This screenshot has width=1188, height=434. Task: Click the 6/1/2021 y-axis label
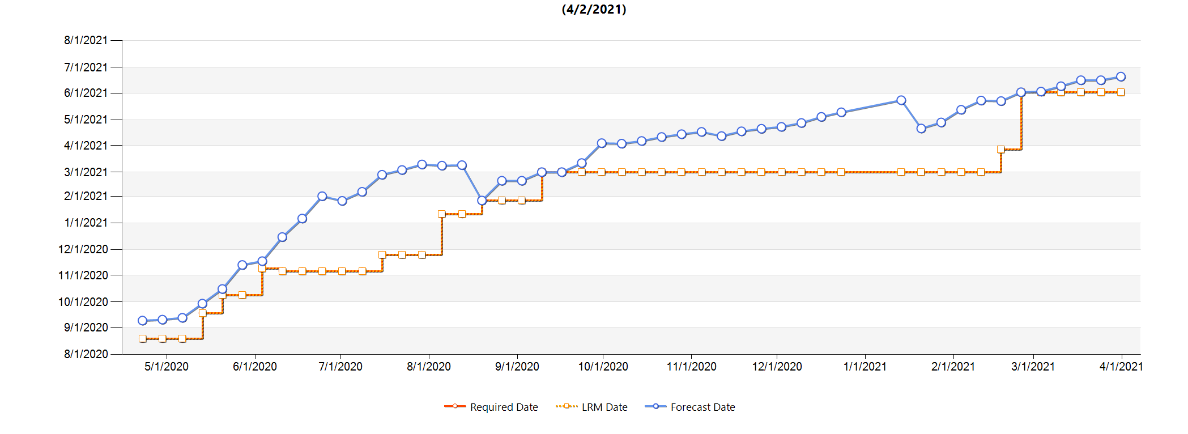tap(86, 93)
